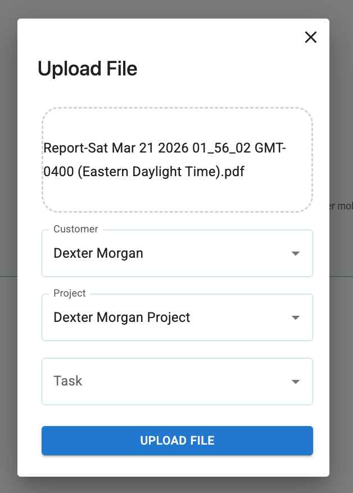Click the partially hidden text behind the dialog
This screenshot has height=493, width=353.
click(341, 206)
